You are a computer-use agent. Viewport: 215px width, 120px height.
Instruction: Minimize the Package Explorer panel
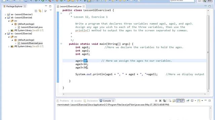pyautogui.click(x=46, y=6)
